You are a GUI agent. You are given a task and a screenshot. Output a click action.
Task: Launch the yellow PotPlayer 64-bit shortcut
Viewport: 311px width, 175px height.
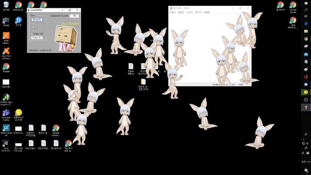(x=18, y=115)
